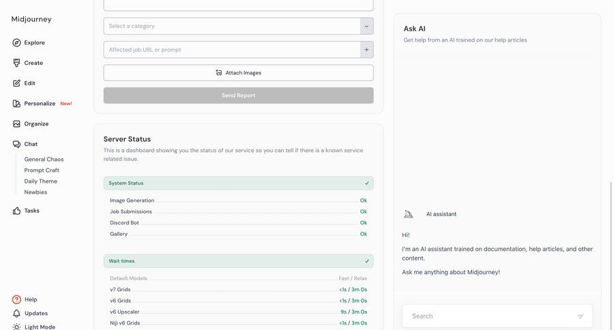Click the plus icon beside job URL field
Screen dimensions: 614x330
[366, 50]
